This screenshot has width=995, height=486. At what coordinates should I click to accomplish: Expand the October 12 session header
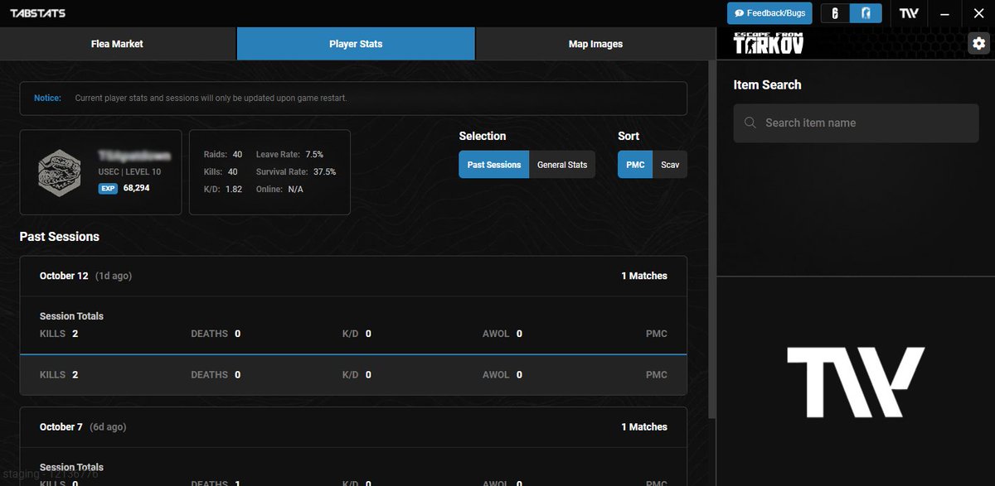[x=353, y=276]
